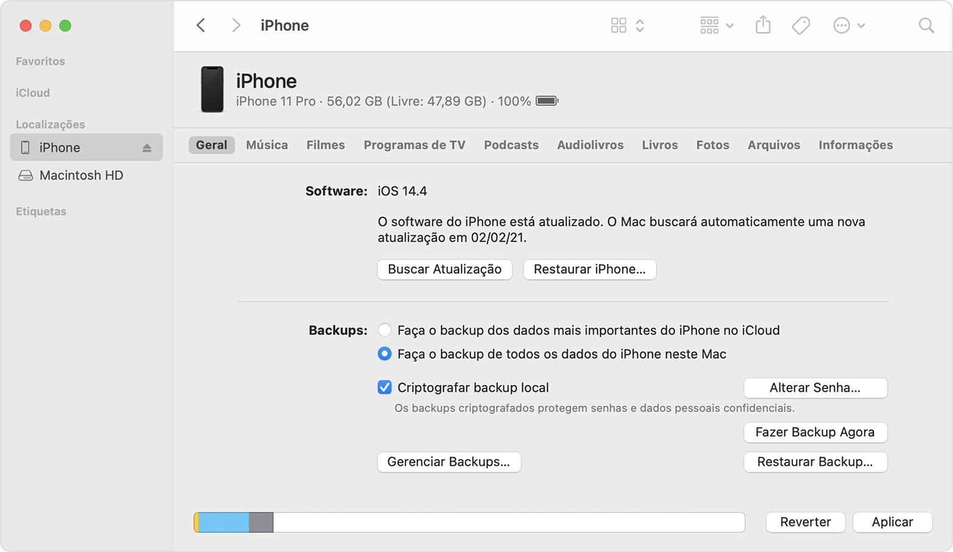Click the back navigation arrow

(x=201, y=26)
